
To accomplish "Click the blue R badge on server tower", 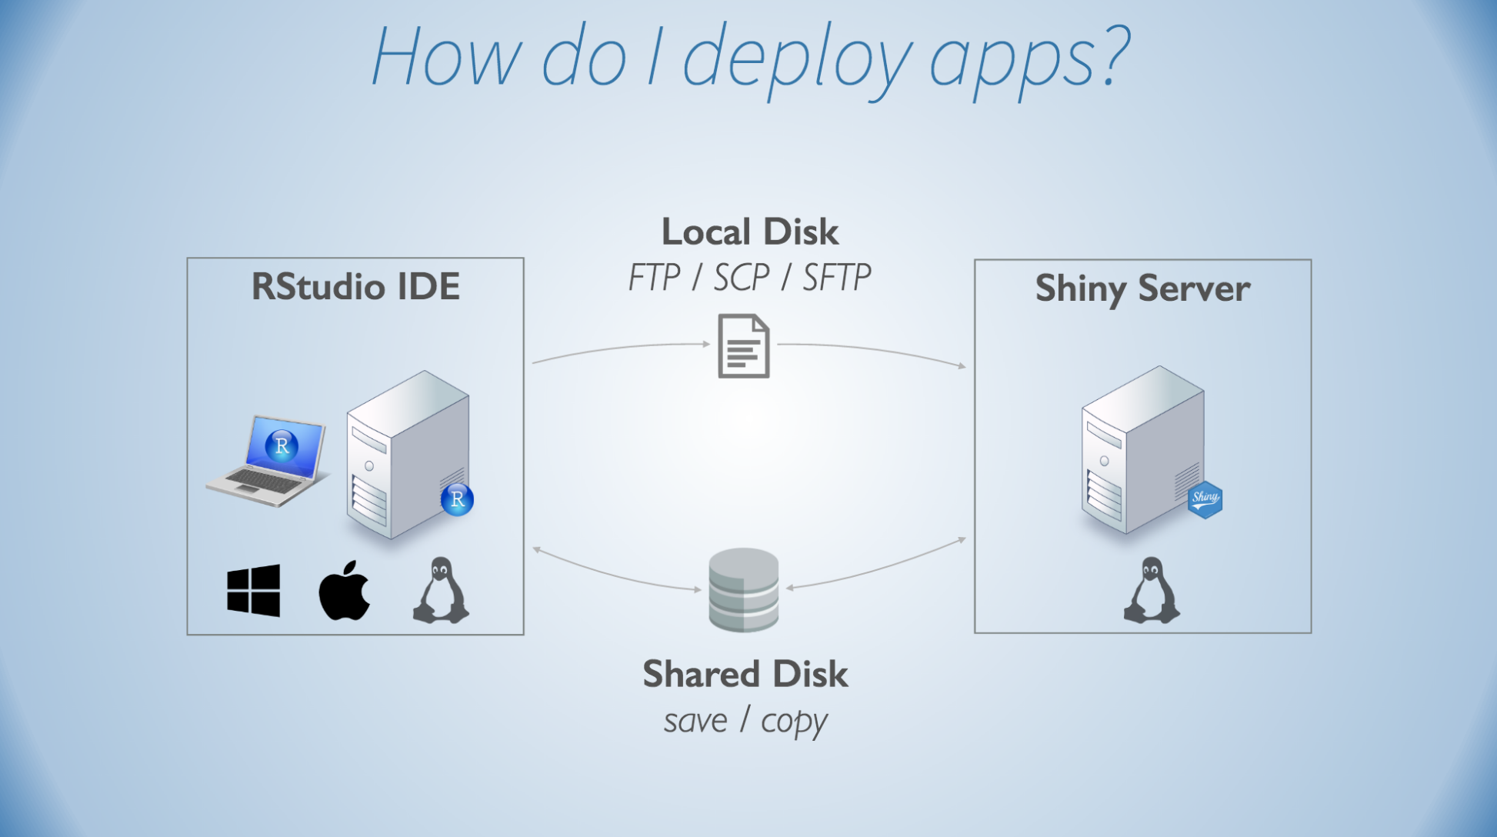I will pyautogui.click(x=457, y=499).
